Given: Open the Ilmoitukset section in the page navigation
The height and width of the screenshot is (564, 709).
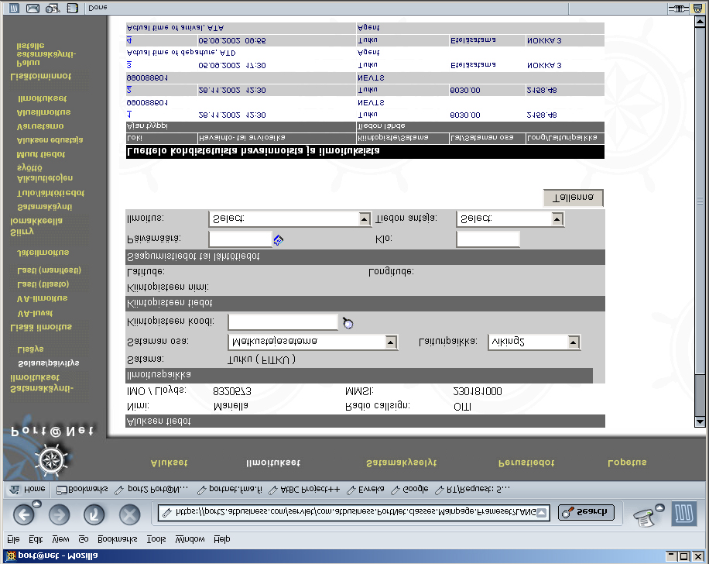Looking at the screenshot, I should click(x=272, y=463).
